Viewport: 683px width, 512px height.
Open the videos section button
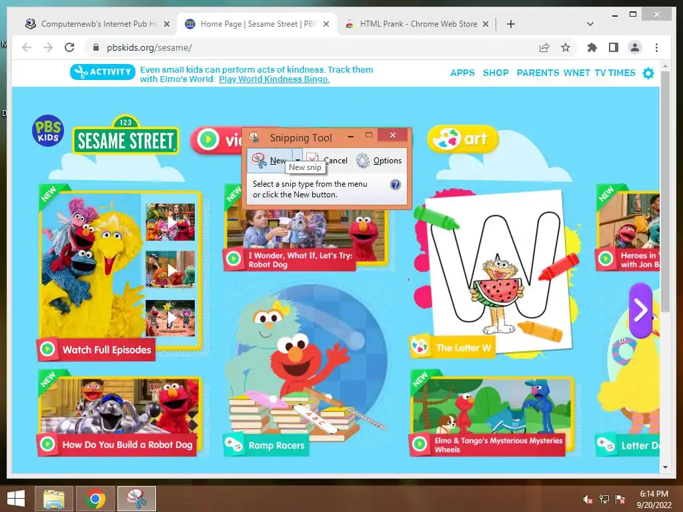click(217, 140)
